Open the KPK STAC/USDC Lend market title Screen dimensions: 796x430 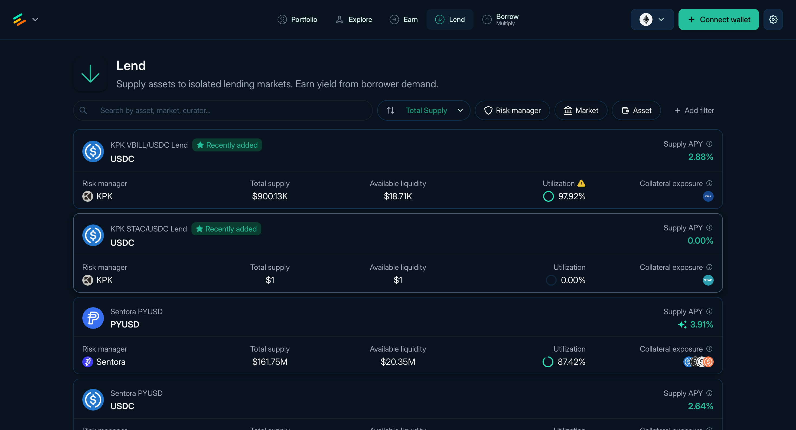pos(149,229)
